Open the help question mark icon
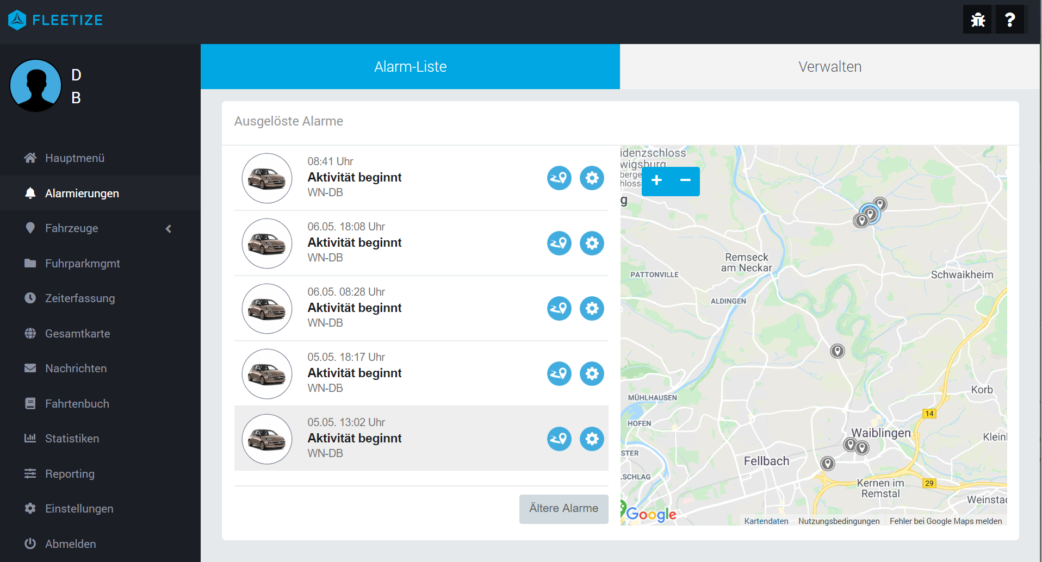The image size is (1042, 562). pos(1010,20)
